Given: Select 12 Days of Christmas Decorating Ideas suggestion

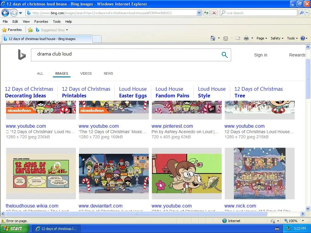Looking at the screenshot, I should tap(29, 92).
